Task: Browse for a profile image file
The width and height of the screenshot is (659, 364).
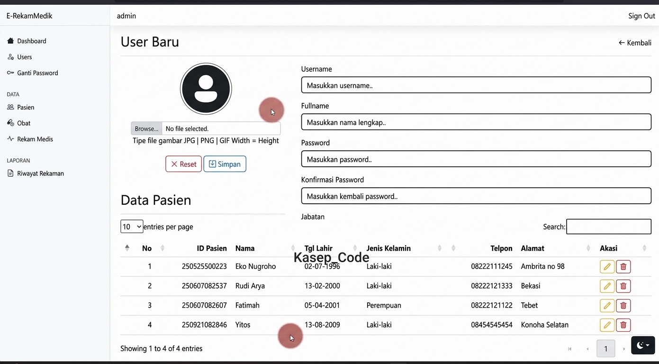Action: [x=146, y=128]
